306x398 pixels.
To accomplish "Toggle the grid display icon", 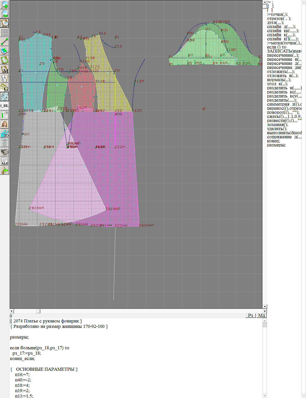I will pyautogui.click(x=5, y=32).
